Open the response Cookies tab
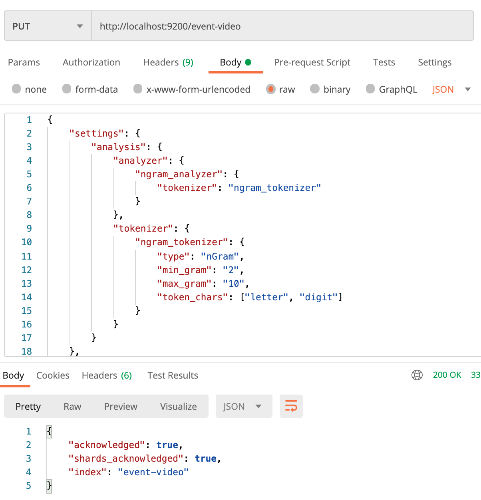 [x=53, y=375]
